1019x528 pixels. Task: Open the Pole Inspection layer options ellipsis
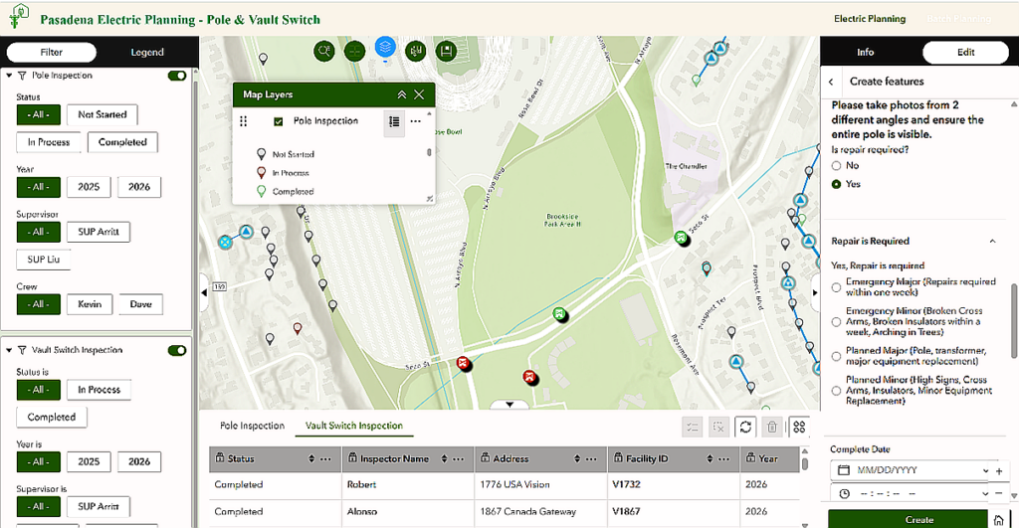tap(415, 121)
